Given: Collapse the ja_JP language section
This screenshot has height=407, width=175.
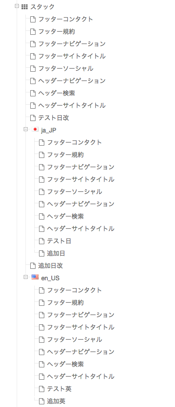Looking at the screenshot, I should (x=25, y=129).
